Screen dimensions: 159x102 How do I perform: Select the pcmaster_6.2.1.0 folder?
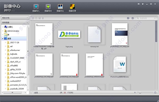click(18, 85)
